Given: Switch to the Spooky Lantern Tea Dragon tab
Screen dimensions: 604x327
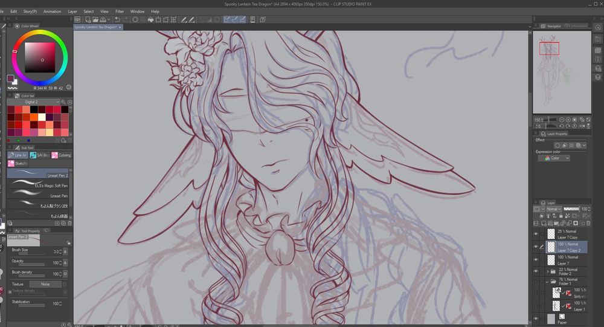Looking at the screenshot, I should coord(95,27).
